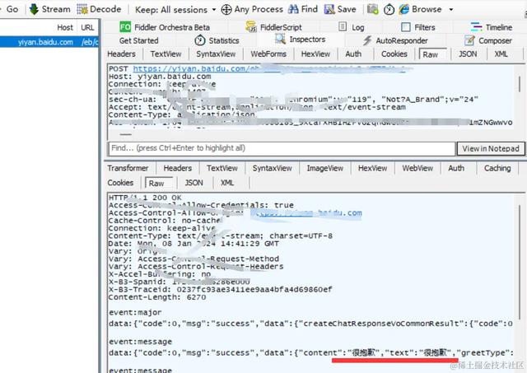Screen dimensions: 527x373
Task: Click the response pane vertical scrollbar
Action: [x=520, y=262]
